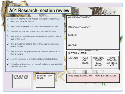Screen dimensions: 125x94
Task: Check the 'architectural buildings' box
Action: point(7,59)
